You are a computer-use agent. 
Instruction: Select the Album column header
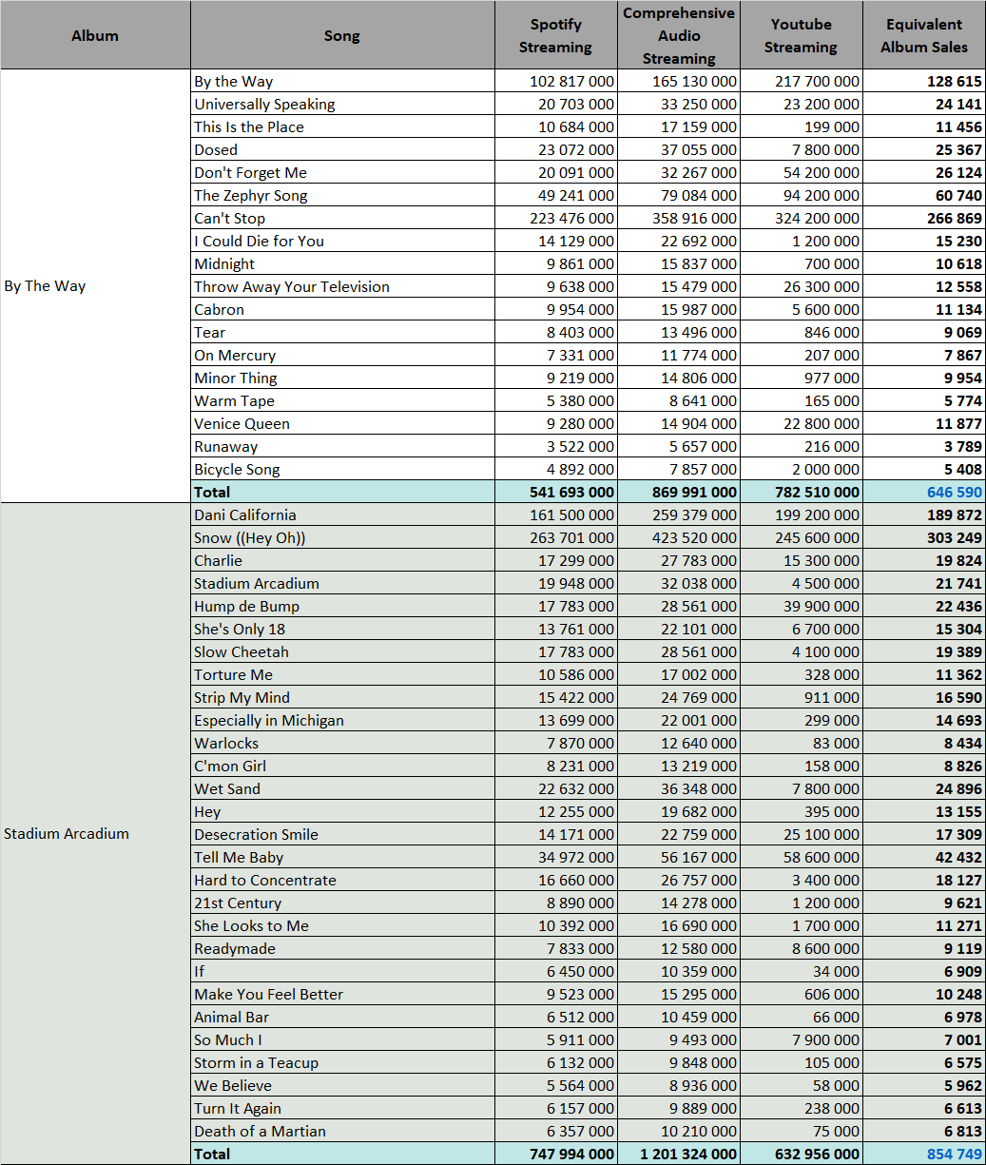(x=95, y=35)
